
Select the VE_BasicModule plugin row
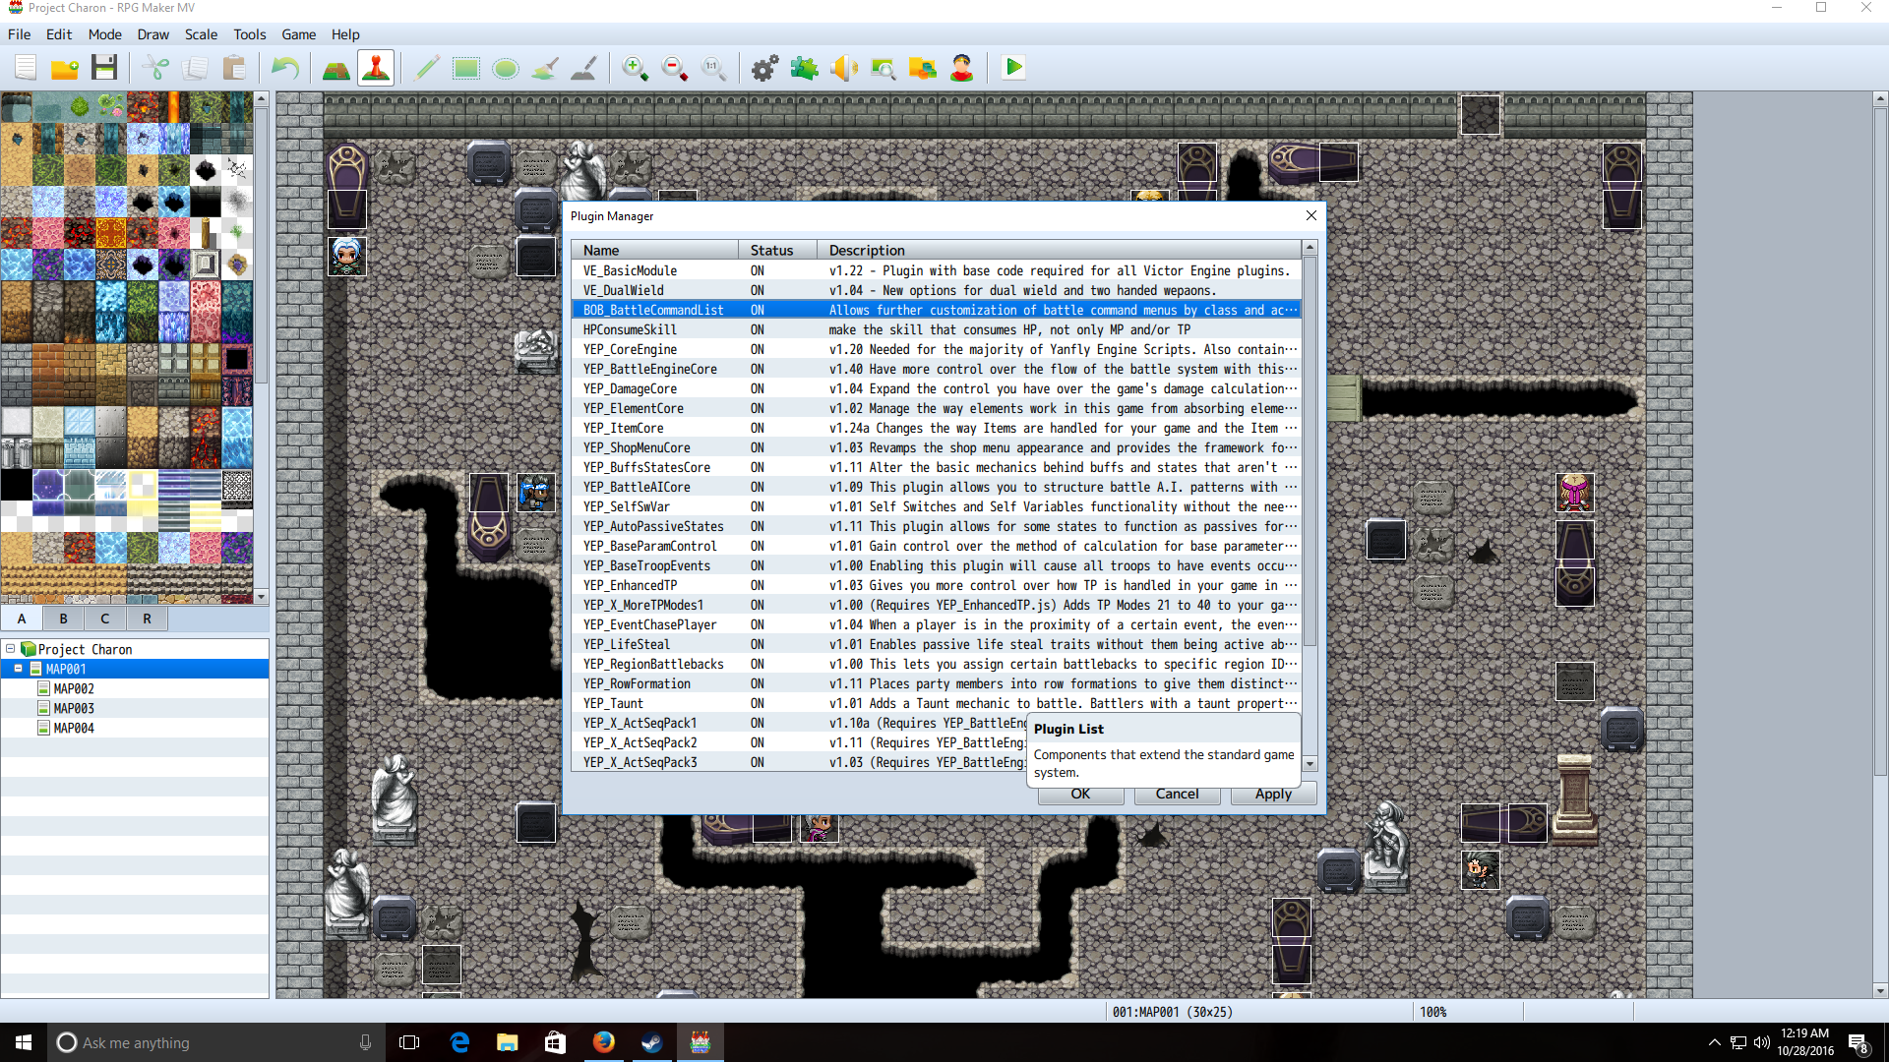click(937, 270)
